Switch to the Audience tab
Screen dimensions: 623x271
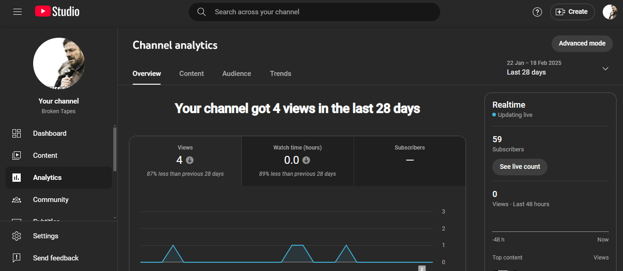[x=237, y=74]
